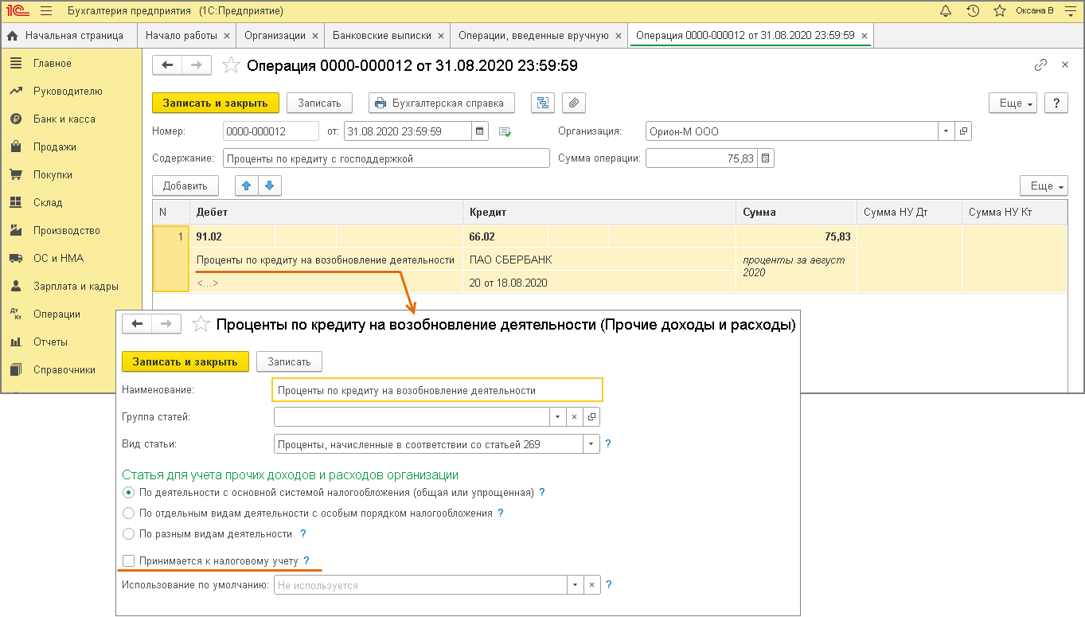Go back in the article form
Image resolution: width=1085 pixels, height=617 pixels.
pyautogui.click(x=137, y=324)
